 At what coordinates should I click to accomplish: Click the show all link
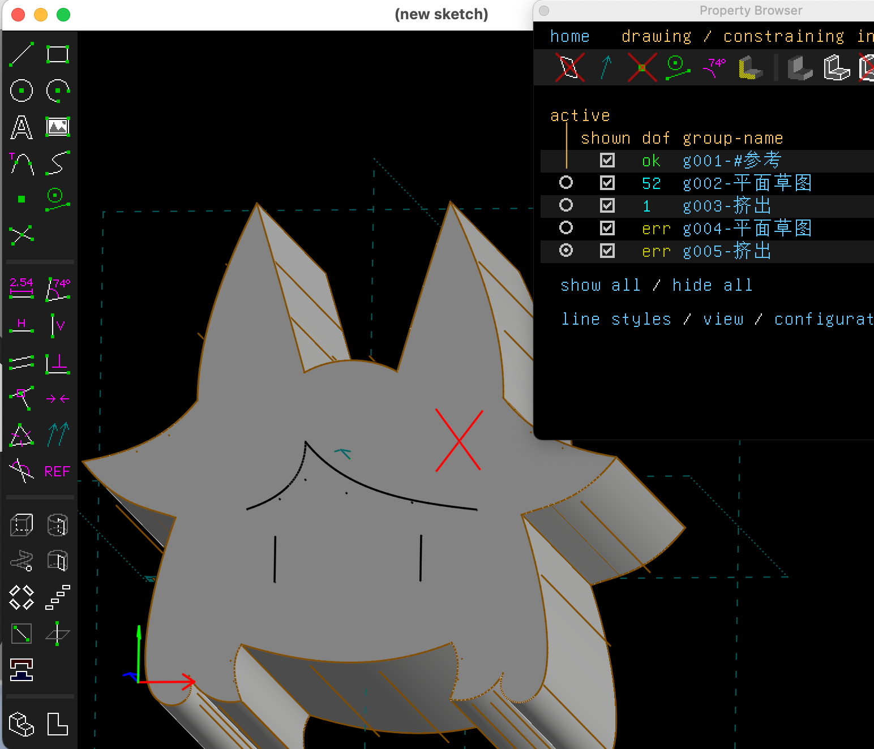pyautogui.click(x=600, y=285)
